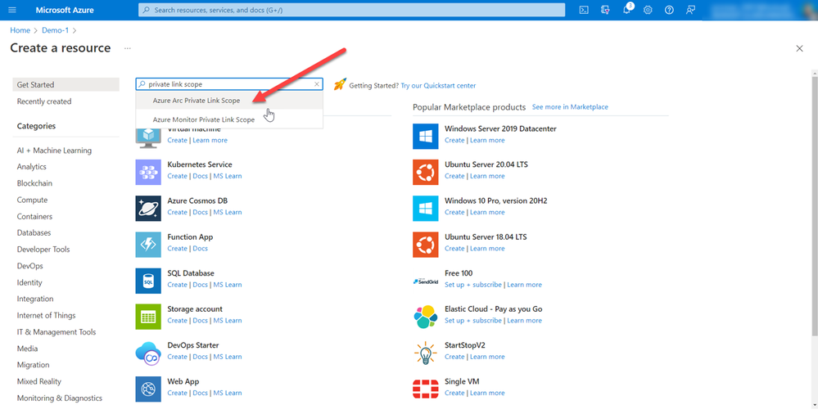Open the AI + Machine Learning category
This screenshot has width=818, height=414.
click(x=54, y=151)
